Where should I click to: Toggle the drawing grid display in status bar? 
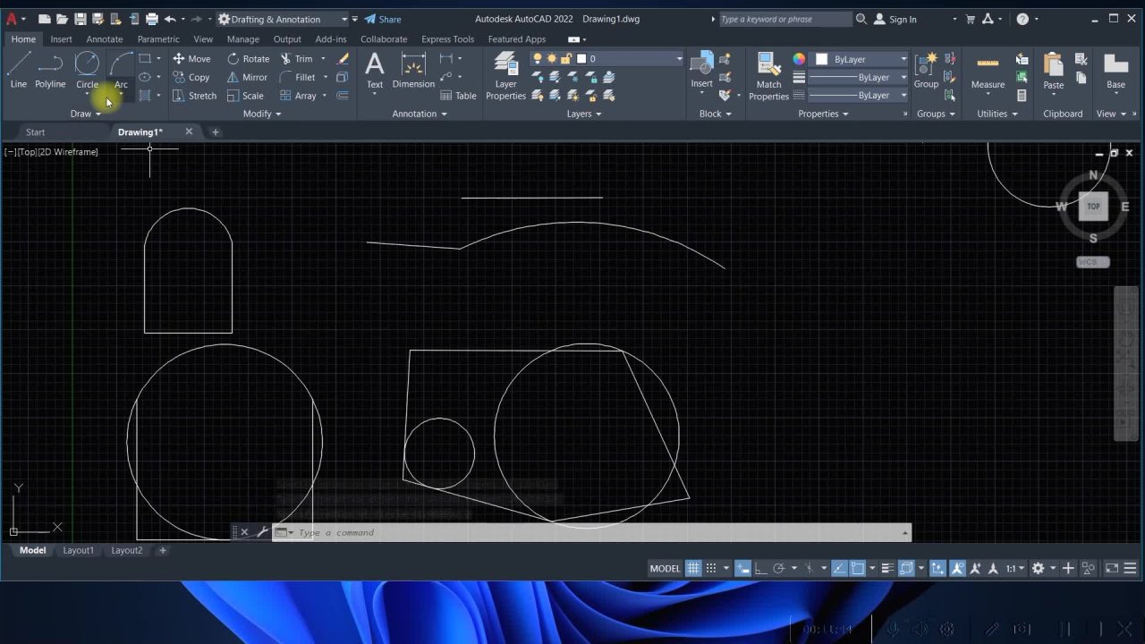click(x=693, y=568)
